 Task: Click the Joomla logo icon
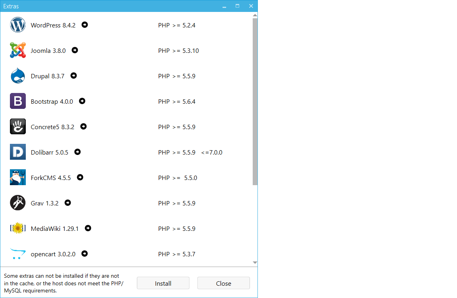[x=18, y=50]
